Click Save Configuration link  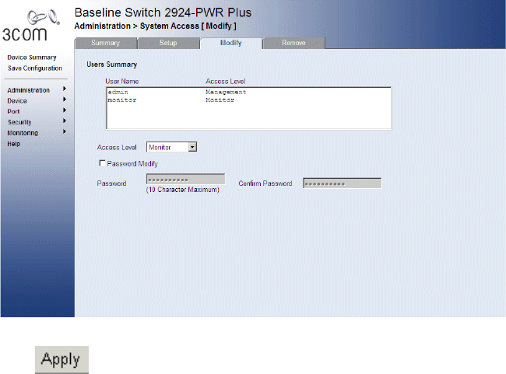pyautogui.click(x=35, y=68)
